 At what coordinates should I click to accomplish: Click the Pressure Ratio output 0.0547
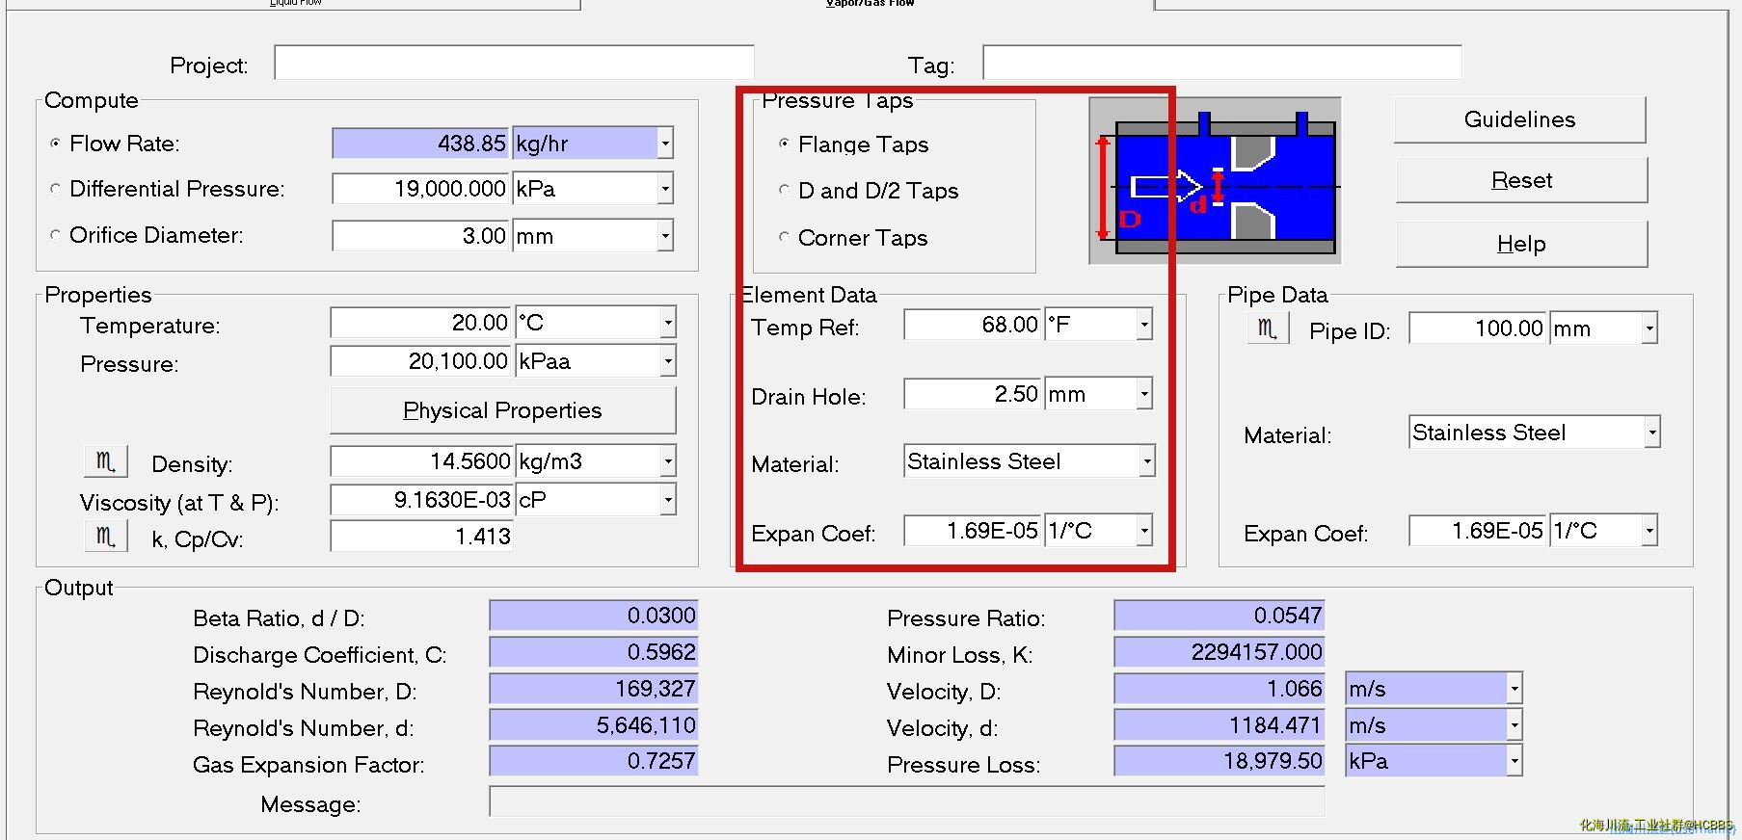pyautogui.click(x=1219, y=616)
